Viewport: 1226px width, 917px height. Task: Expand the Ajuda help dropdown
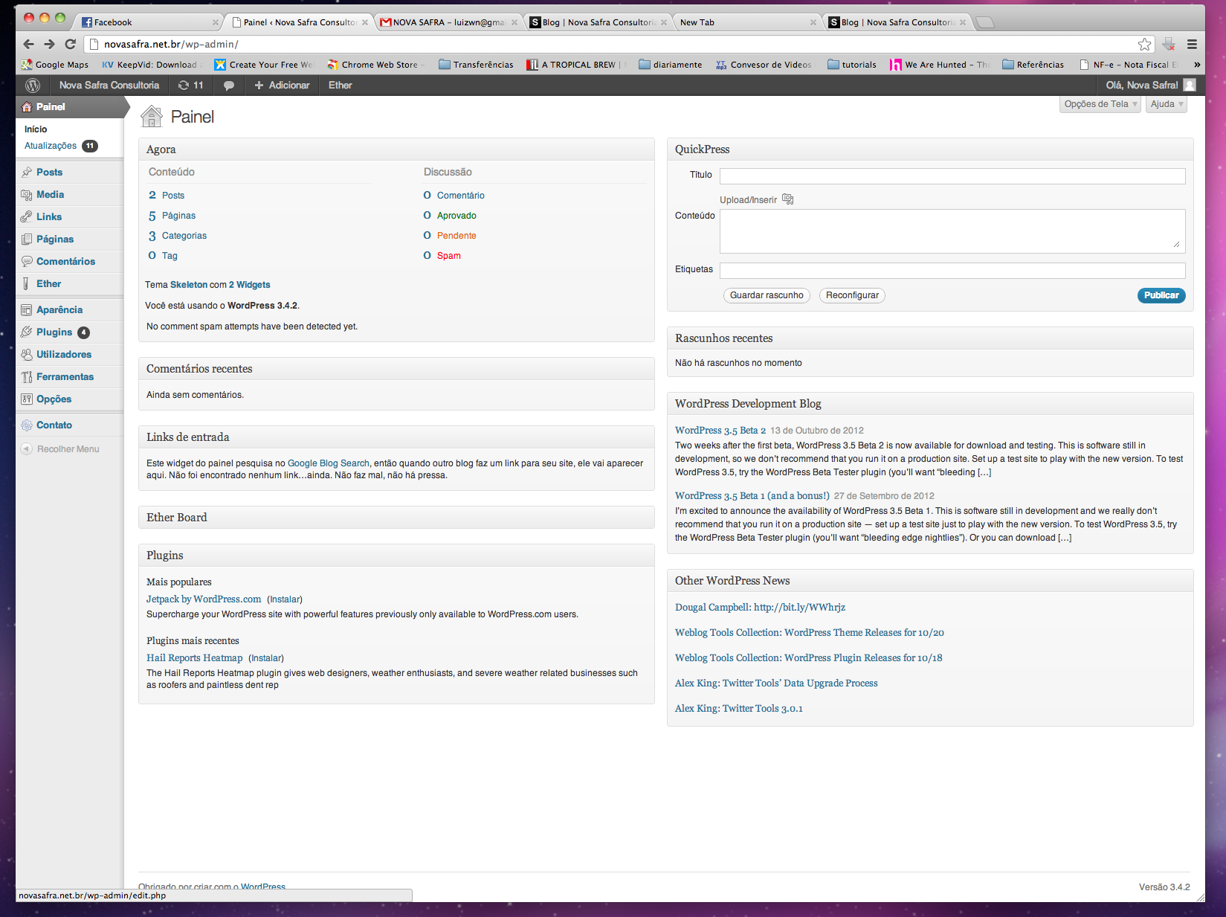point(1166,104)
